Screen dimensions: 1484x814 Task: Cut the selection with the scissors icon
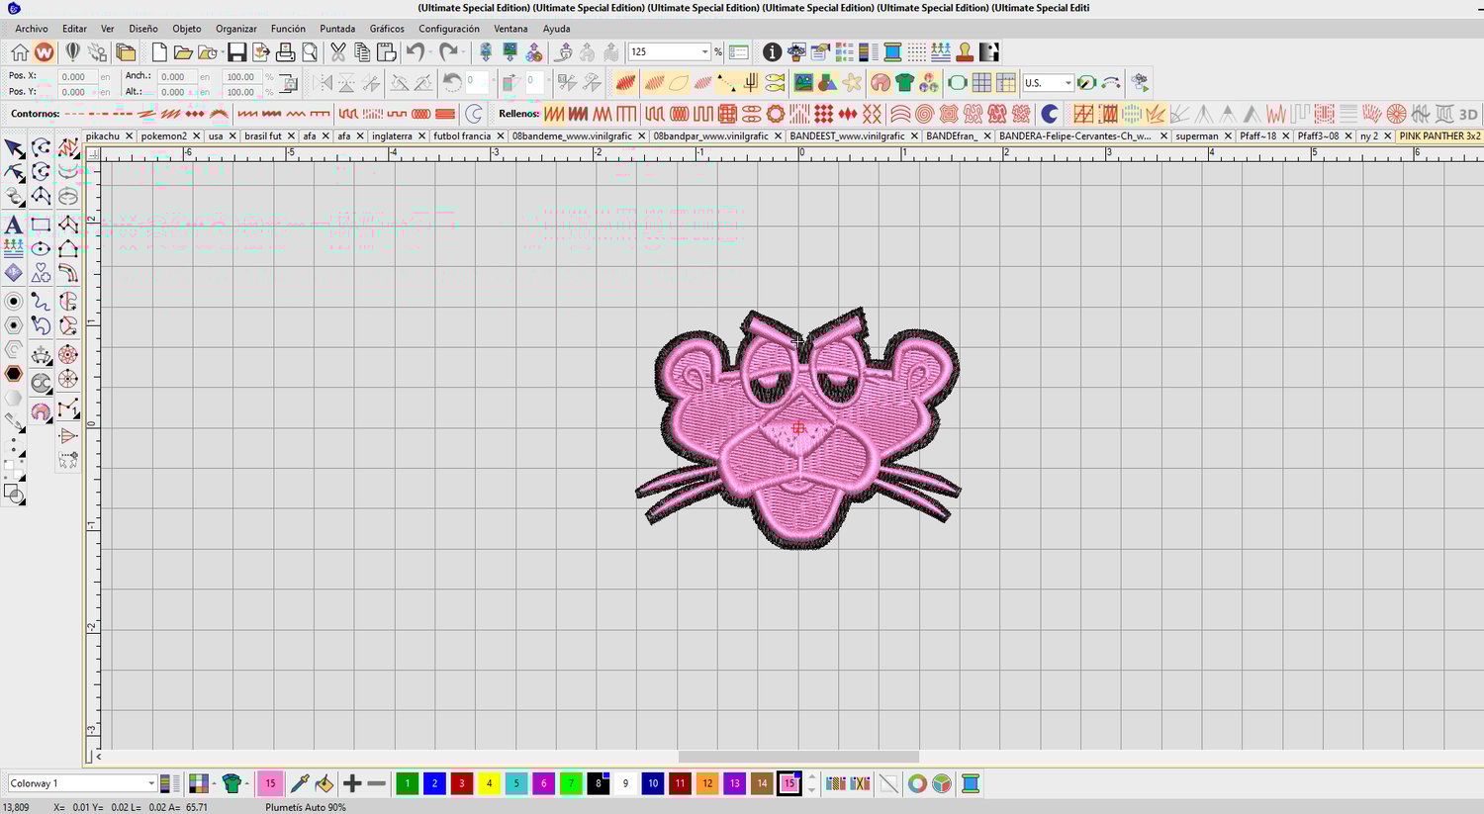(338, 52)
